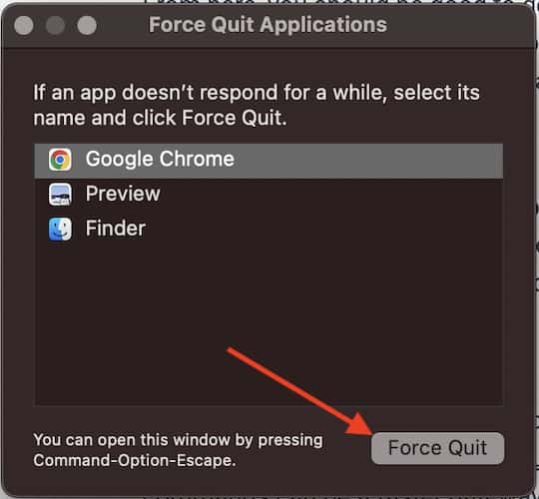Click the Force Quit Applications title text

[x=268, y=25]
